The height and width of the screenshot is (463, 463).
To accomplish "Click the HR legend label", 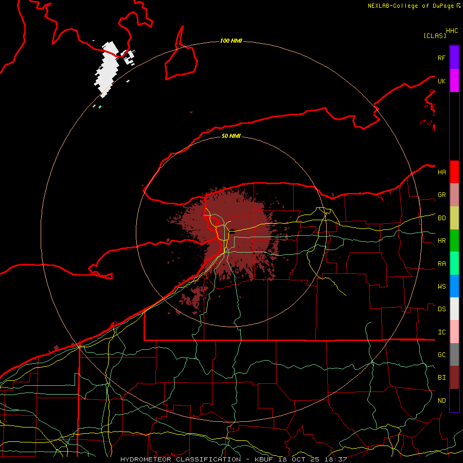I will coord(442,241).
